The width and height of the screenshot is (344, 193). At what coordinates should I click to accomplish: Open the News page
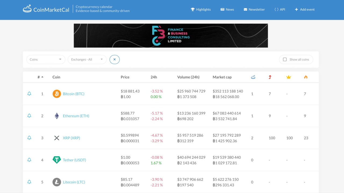[x=227, y=9]
